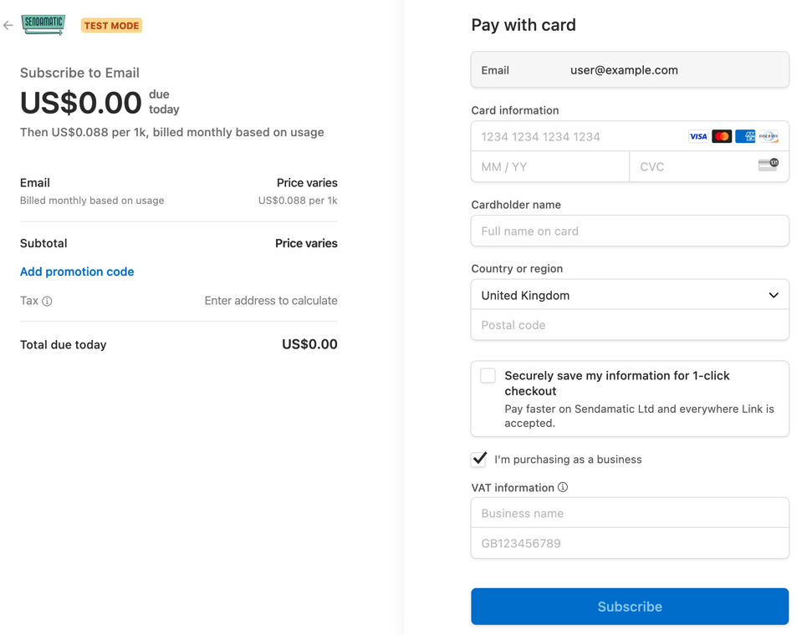Select the American Express icon
This screenshot has width=802, height=635.
744,136
